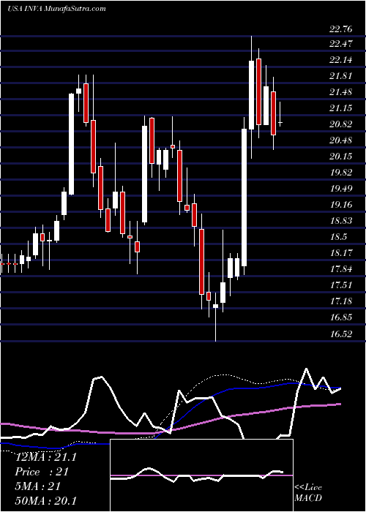This screenshot has height=512, width=366.
Task: Click the 22.47 price axis label
Action: (x=341, y=44)
